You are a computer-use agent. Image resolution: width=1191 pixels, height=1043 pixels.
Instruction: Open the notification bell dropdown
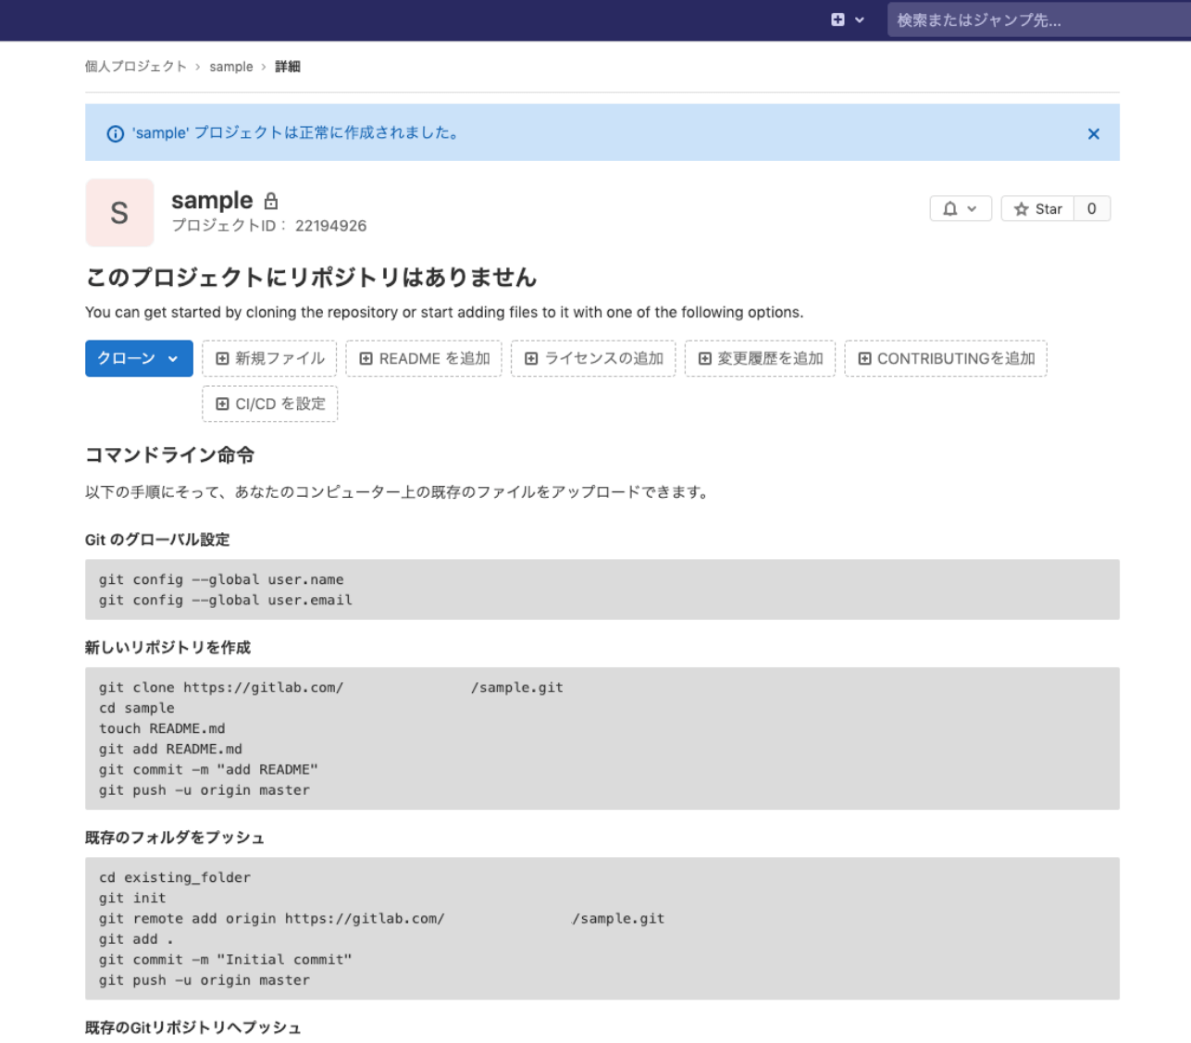pyautogui.click(x=961, y=209)
